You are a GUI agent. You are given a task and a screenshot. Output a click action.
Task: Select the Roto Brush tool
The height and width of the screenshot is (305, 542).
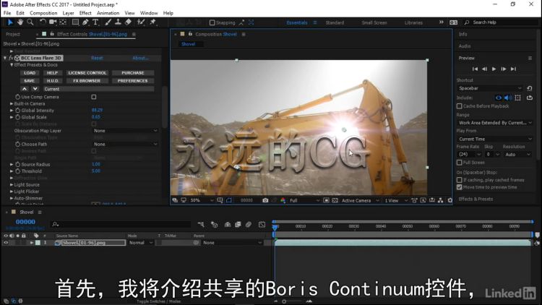(x=141, y=22)
